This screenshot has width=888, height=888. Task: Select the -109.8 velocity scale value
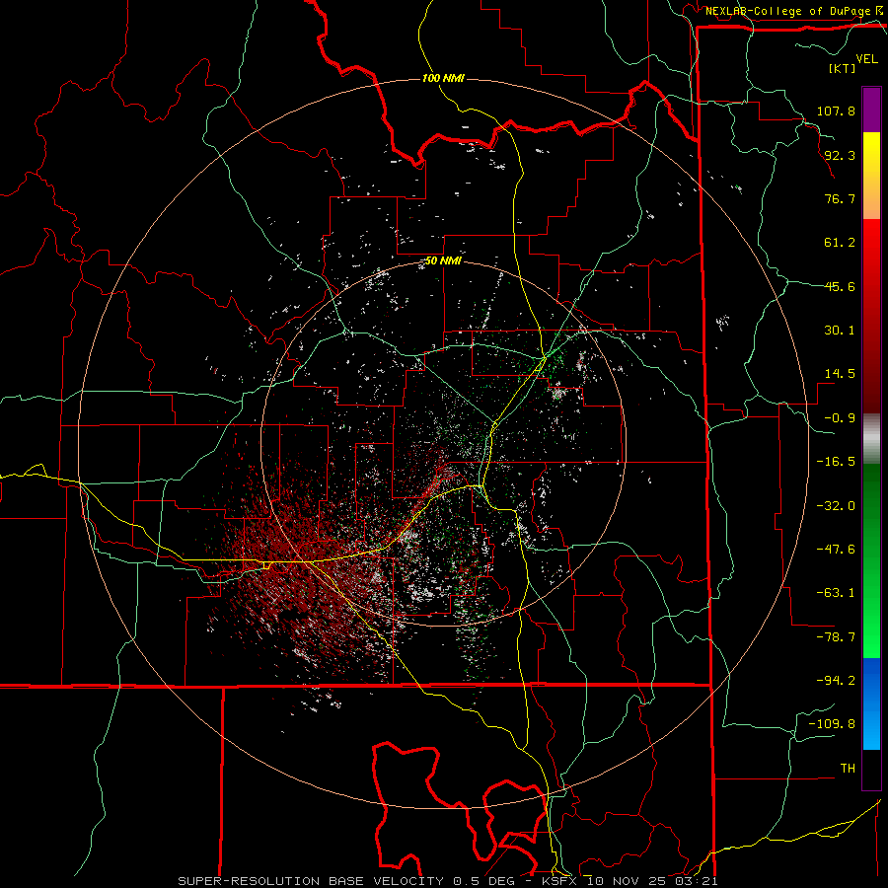[832, 724]
